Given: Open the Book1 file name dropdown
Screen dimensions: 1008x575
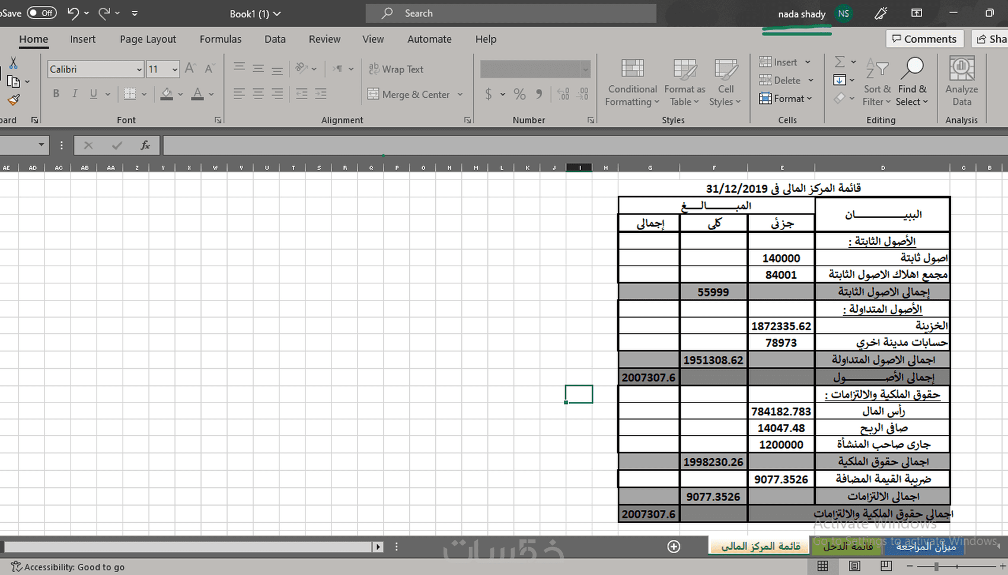Looking at the screenshot, I should 255,14.
